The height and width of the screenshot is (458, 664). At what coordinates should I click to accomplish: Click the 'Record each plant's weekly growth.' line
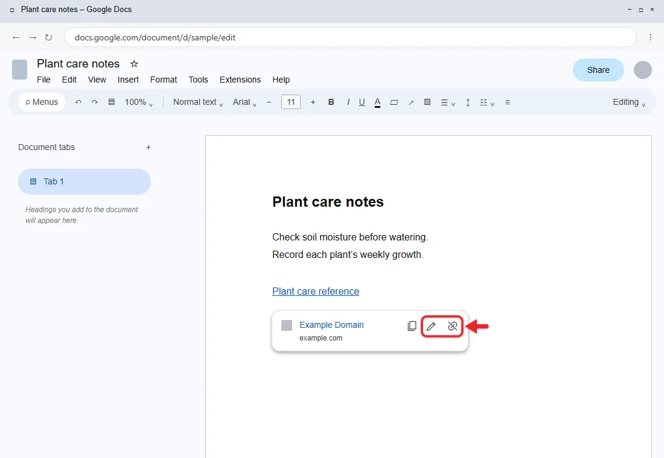(348, 254)
